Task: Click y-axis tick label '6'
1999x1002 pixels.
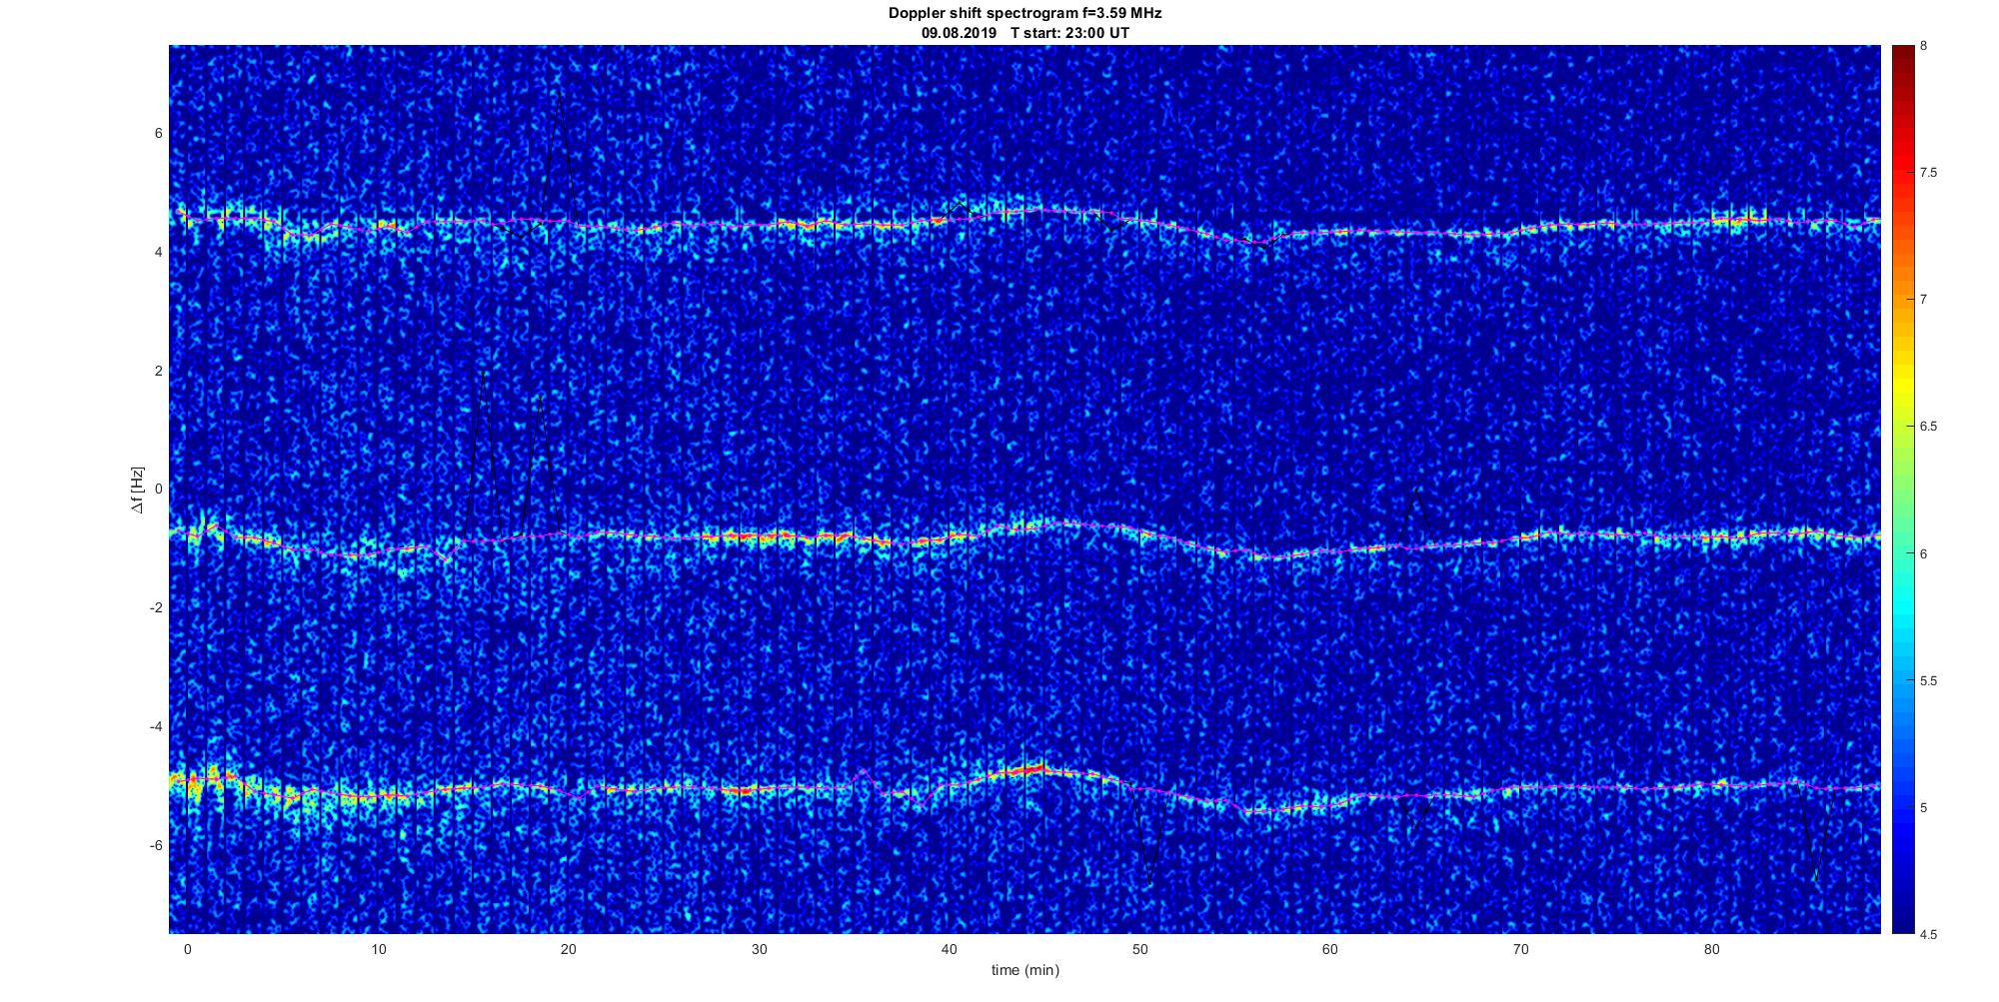Action: (158, 133)
